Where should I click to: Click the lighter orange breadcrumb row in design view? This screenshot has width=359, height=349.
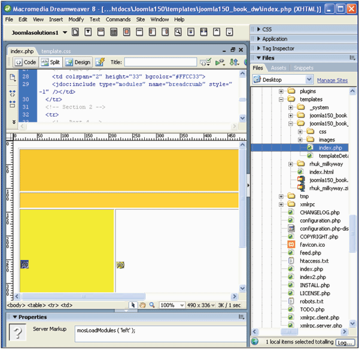point(129,200)
